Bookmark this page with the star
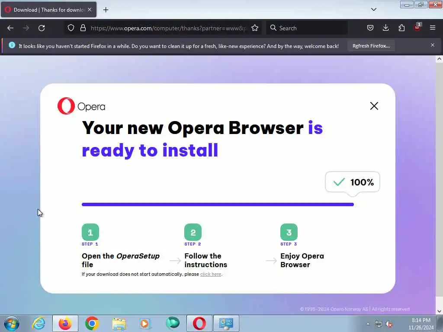The height and width of the screenshot is (332, 443). (x=255, y=28)
